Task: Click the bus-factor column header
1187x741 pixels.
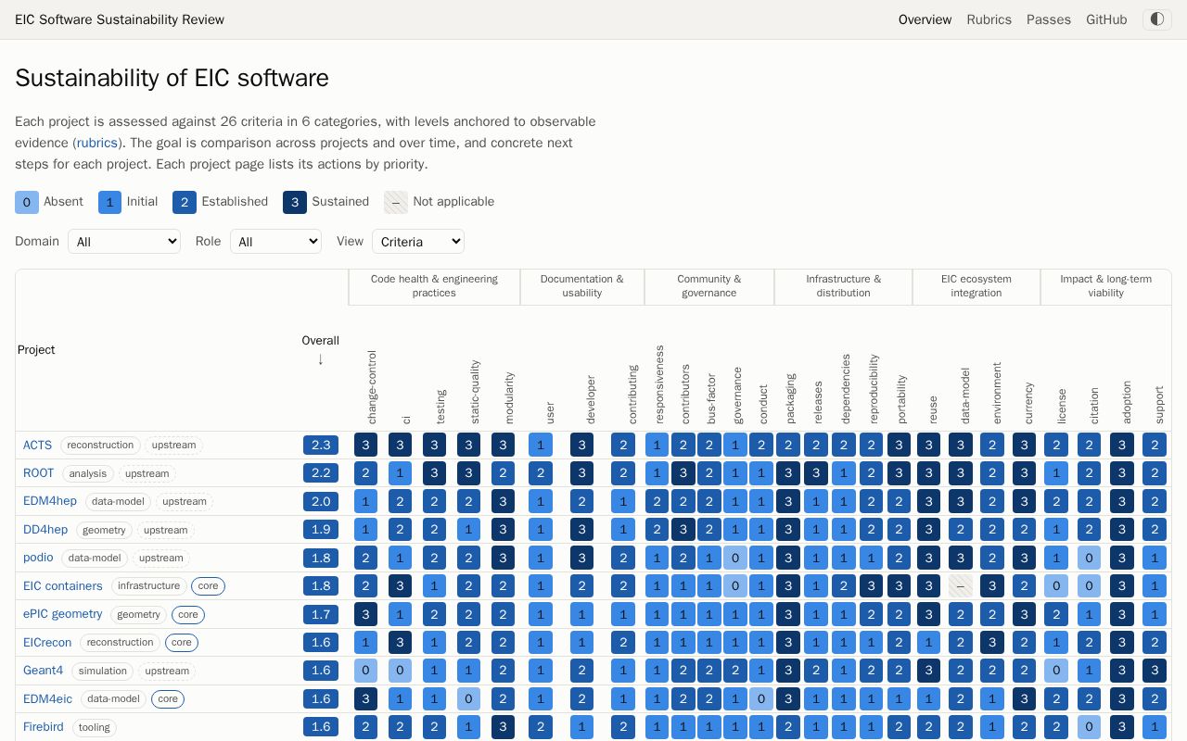Action: (711, 399)
